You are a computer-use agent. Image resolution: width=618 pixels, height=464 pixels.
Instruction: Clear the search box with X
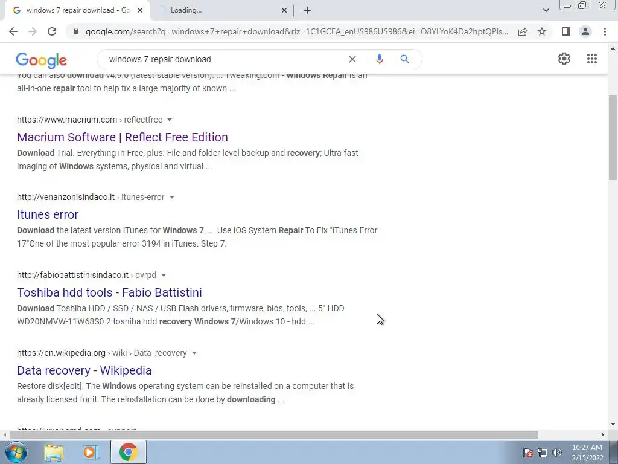[352, 59]
